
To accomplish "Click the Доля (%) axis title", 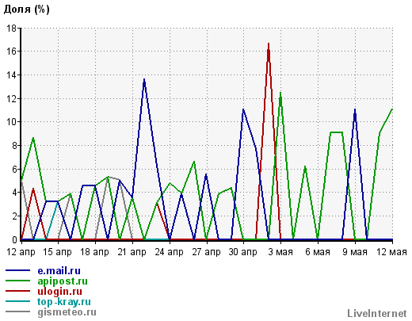I will [26, 10].
